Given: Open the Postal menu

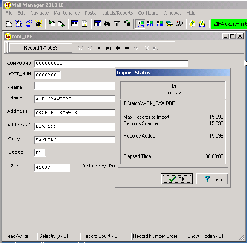Looking at the screenshot, I should (91, 13).
